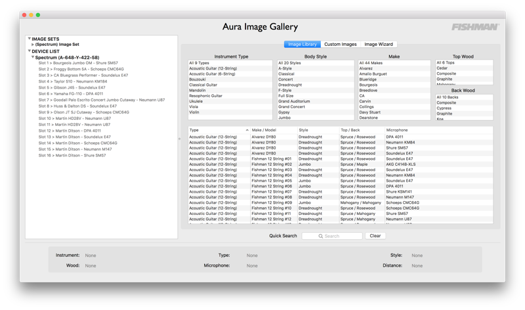Screen dimensions: 525x310
Task: Select Slot 9 Olson JT SJ Cutaway
Action: click(84, 112)
